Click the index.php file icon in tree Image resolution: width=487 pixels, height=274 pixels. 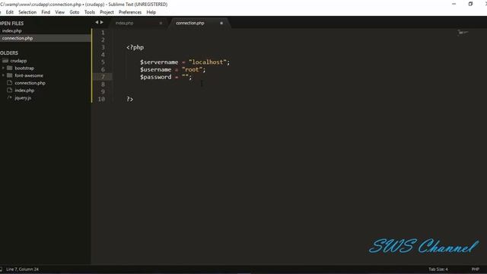pyautogui.click(x=10, y=90)
